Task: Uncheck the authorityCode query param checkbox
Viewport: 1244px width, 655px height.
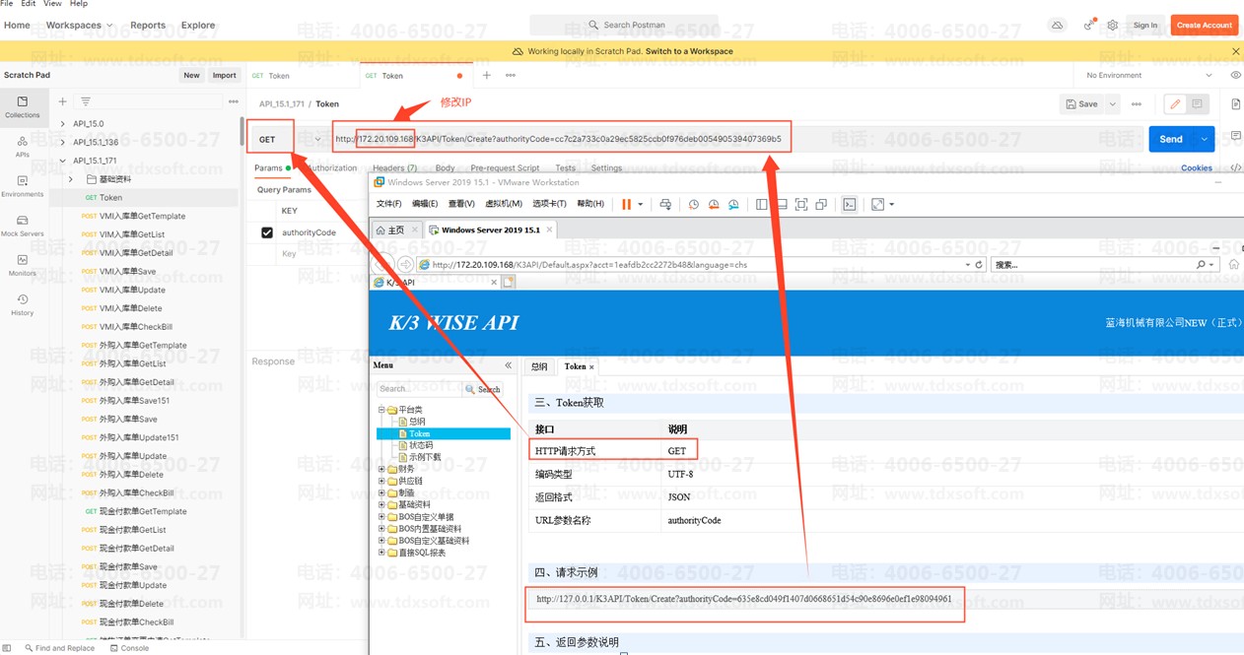Action: [266, 232]
